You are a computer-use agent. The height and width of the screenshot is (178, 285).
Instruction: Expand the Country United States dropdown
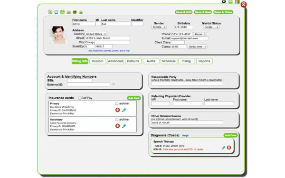pyautogui.click(x=96, y=34)
